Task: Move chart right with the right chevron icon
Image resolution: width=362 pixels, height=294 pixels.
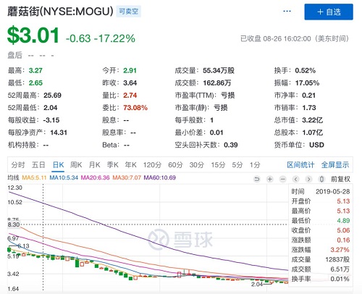Action: coord(308,179)
